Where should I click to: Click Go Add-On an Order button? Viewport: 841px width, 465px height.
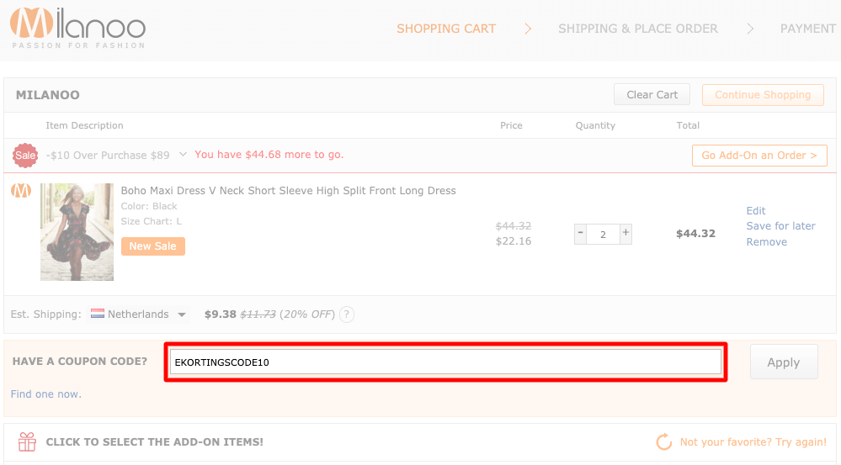click(759, 156)
